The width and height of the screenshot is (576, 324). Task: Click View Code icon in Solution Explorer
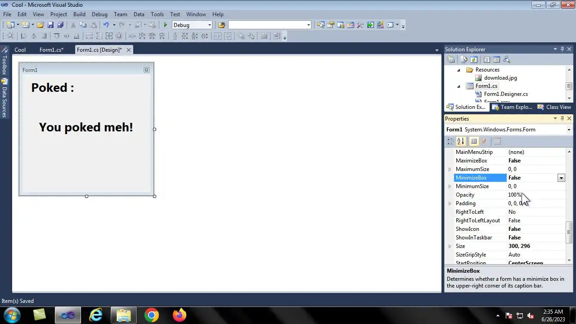pos(486,59)
